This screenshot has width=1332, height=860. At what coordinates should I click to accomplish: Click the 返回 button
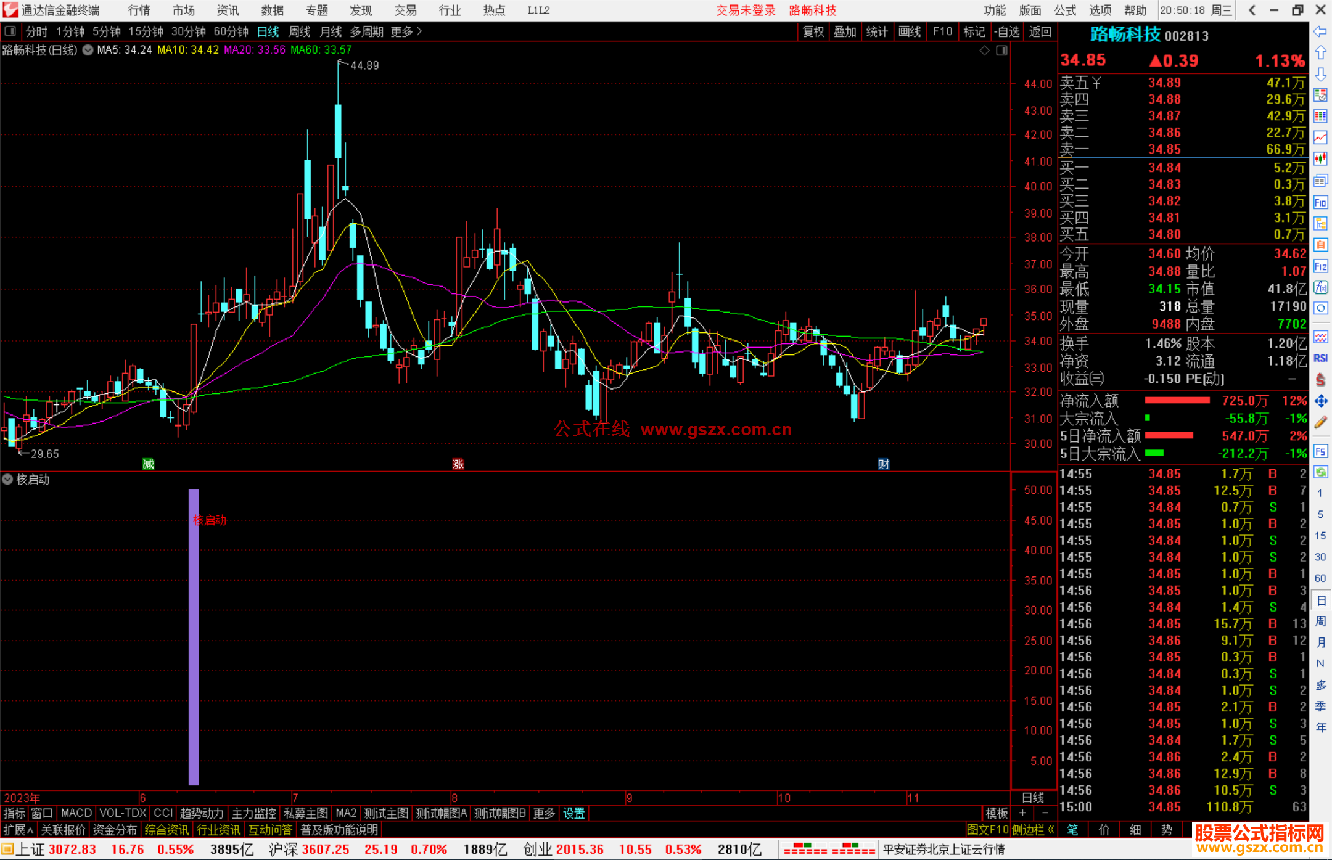point(1040,31)
